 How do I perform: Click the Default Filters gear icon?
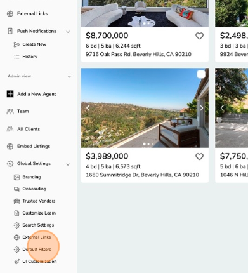(16, 250)
